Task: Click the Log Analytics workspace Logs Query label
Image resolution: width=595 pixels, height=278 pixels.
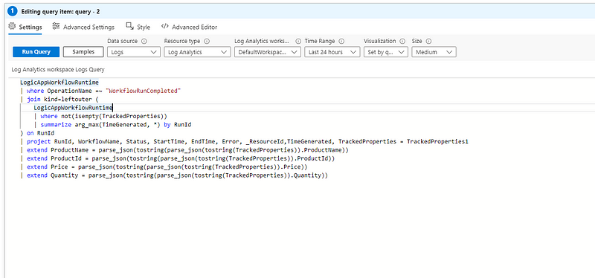Action: coord(58,70)
